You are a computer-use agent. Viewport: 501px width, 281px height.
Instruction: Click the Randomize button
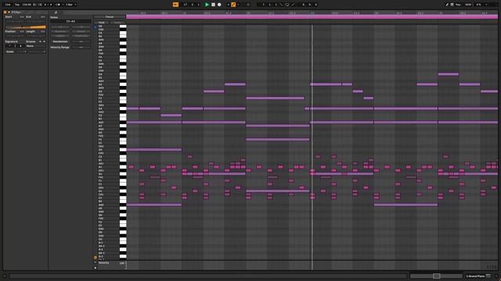(x=60, y=41)
